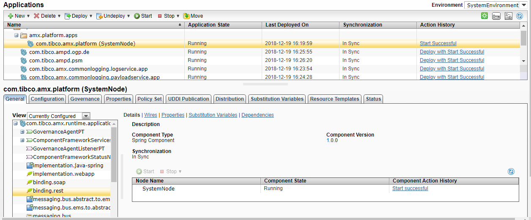
Task: Open the Deploy dropdown arrow
Action: click(90, 16)
